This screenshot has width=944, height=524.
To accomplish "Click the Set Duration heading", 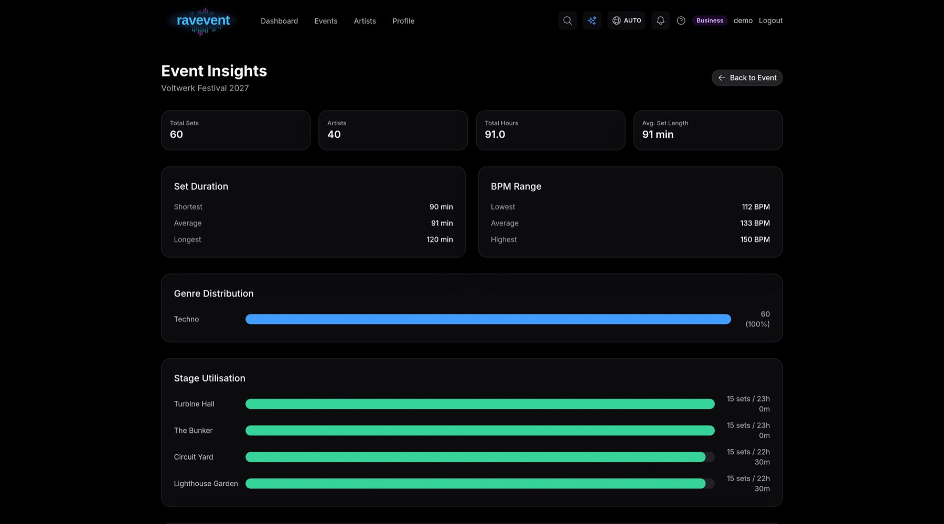I will click(201, 187).
